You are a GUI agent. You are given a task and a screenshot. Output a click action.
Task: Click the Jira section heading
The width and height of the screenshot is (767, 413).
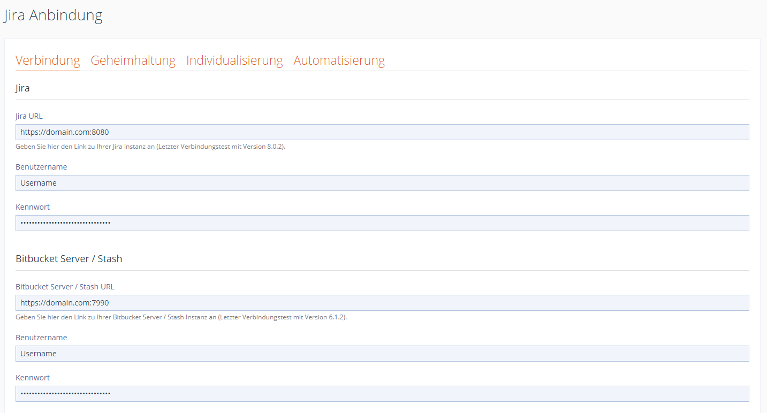(x=22, y=88)
